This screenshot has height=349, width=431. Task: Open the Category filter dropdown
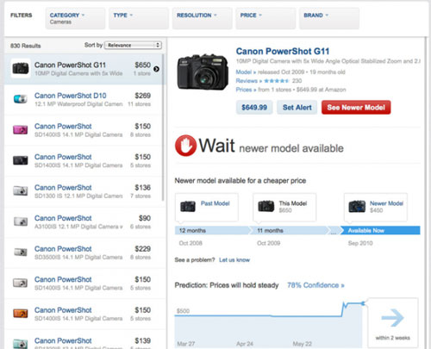[75, 18]
